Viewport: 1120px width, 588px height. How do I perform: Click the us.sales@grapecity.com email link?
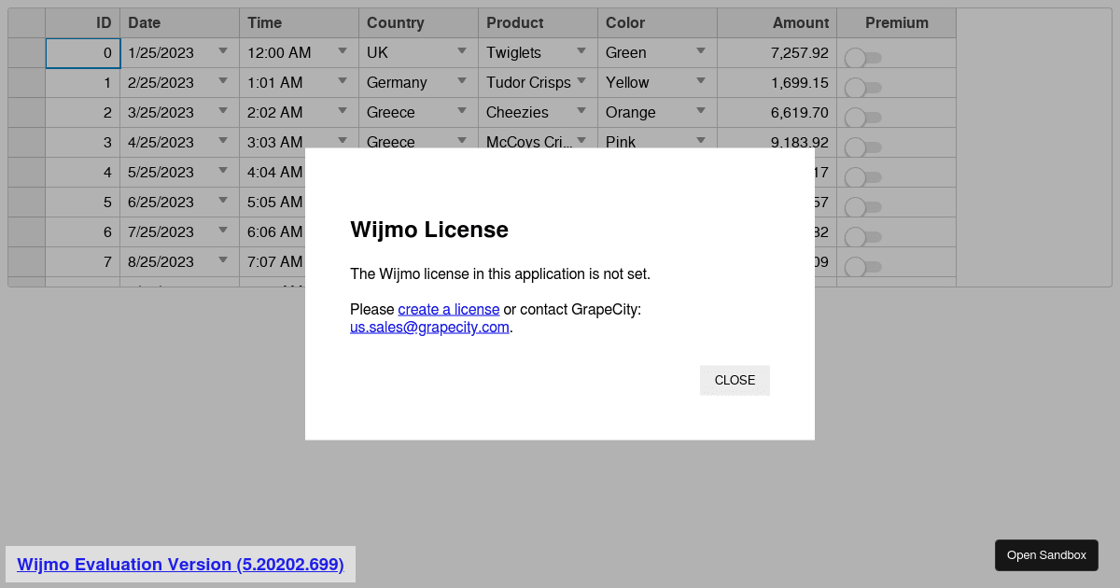pos(429,328)
